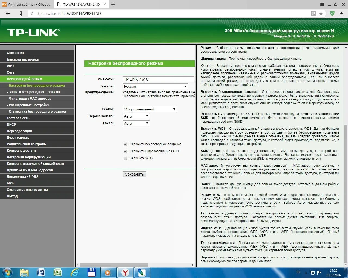Screen dimensions: 348x278
Task: Switch to the Личный кабинет - Обзоры tab
Action: [x=27, y=4]
